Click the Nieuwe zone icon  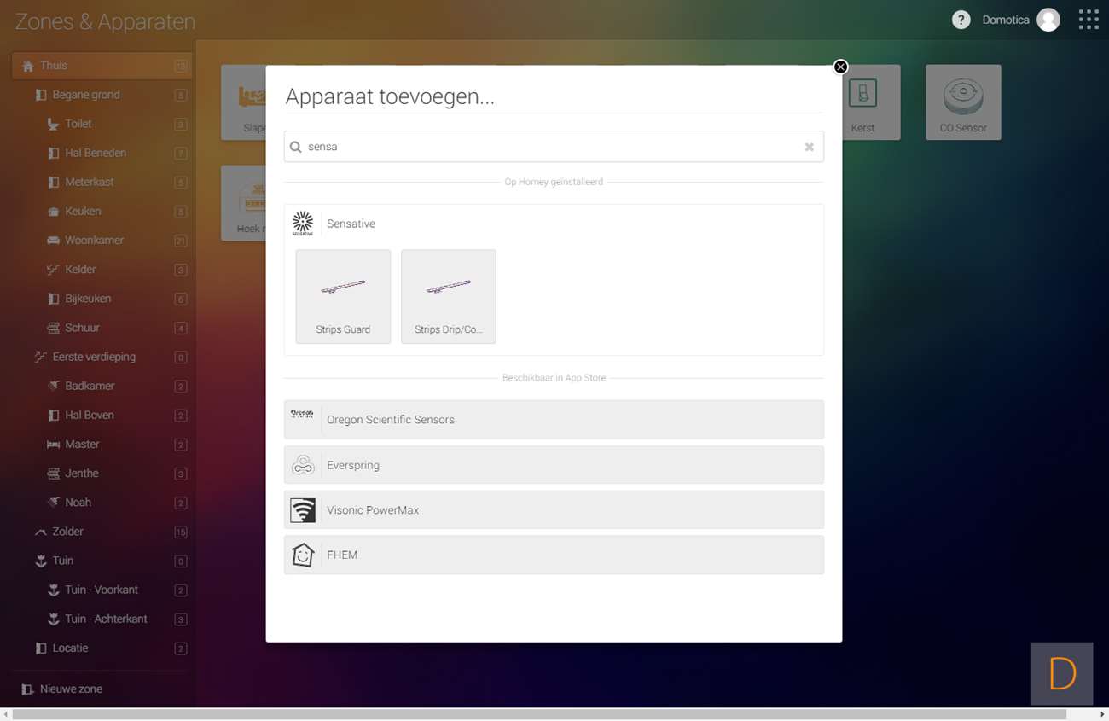(28, 689)
